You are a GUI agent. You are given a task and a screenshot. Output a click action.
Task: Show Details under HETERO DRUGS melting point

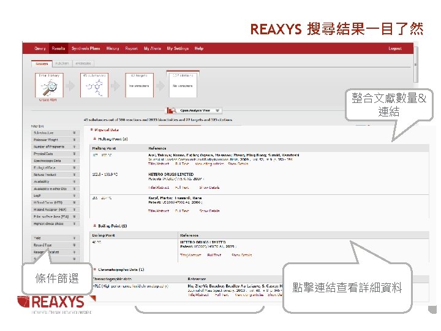tap(209, 188)
